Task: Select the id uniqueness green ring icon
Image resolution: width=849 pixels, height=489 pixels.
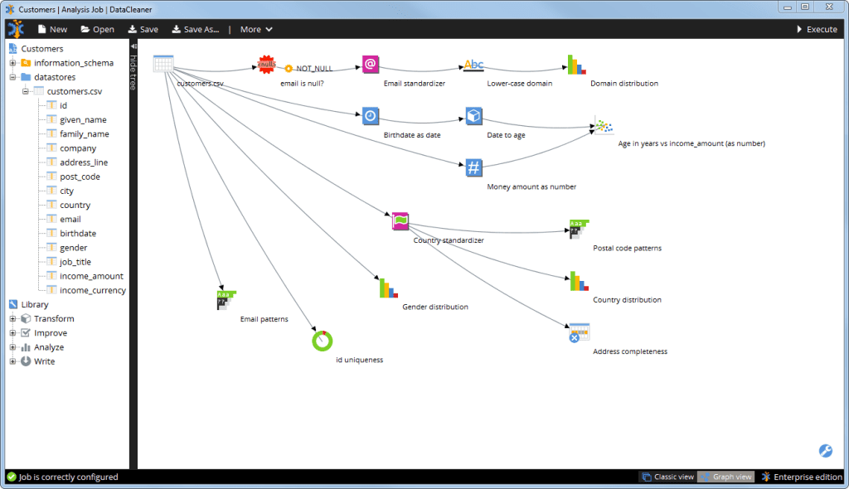Action: tap(322, 340)
